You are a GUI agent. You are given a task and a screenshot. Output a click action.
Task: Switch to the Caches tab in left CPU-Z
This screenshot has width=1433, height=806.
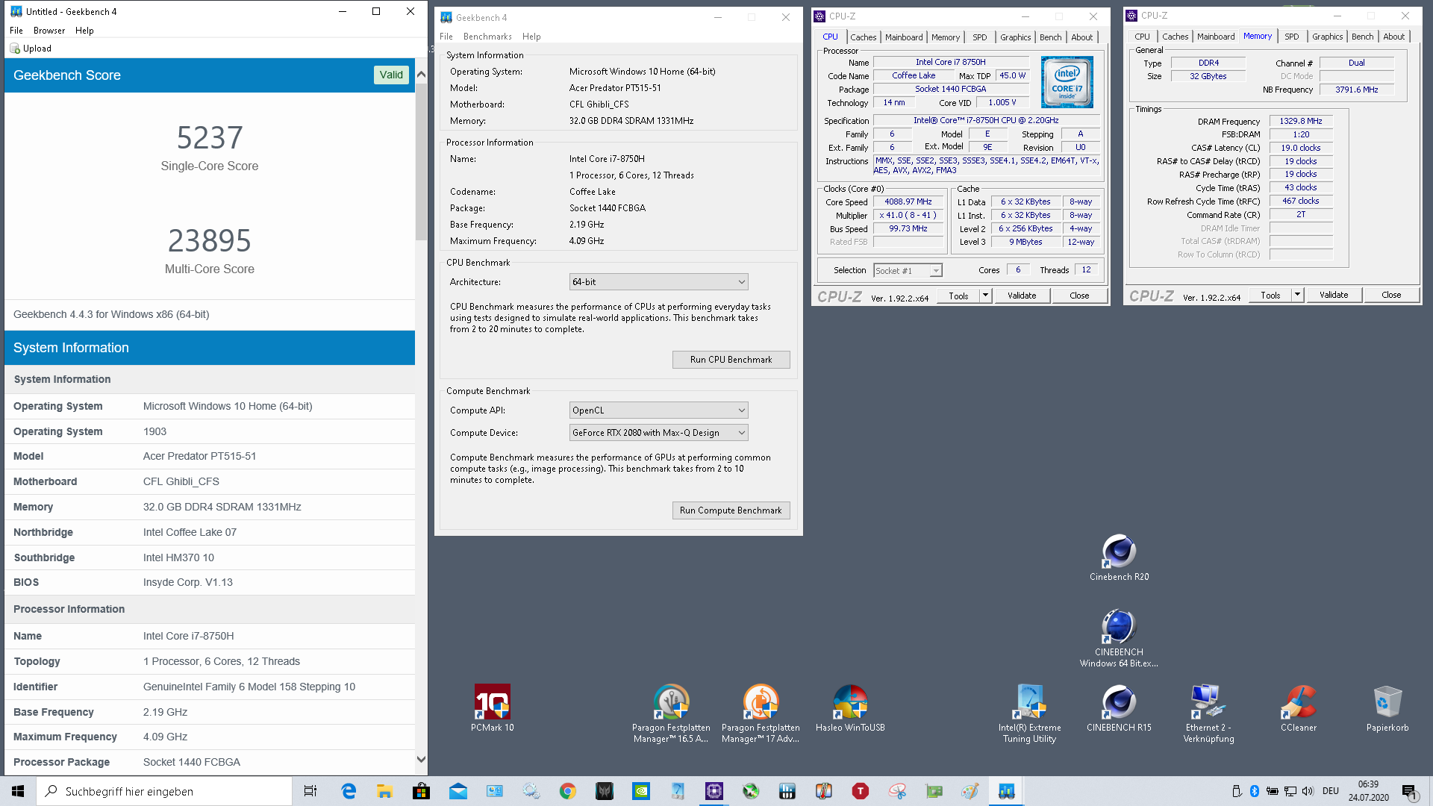click(863, 37)
